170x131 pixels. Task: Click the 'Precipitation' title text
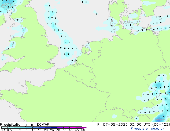click(x=11, y=125)
